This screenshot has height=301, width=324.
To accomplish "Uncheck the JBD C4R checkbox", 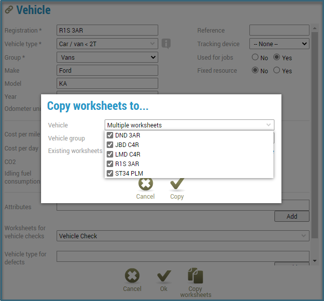I will [110, 144].
